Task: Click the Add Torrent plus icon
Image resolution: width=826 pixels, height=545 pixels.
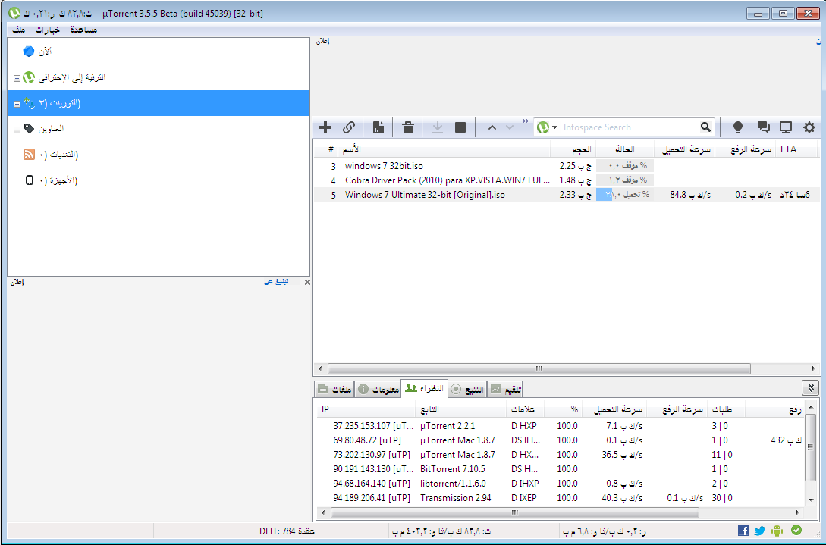Action: [x=325, y=127]
